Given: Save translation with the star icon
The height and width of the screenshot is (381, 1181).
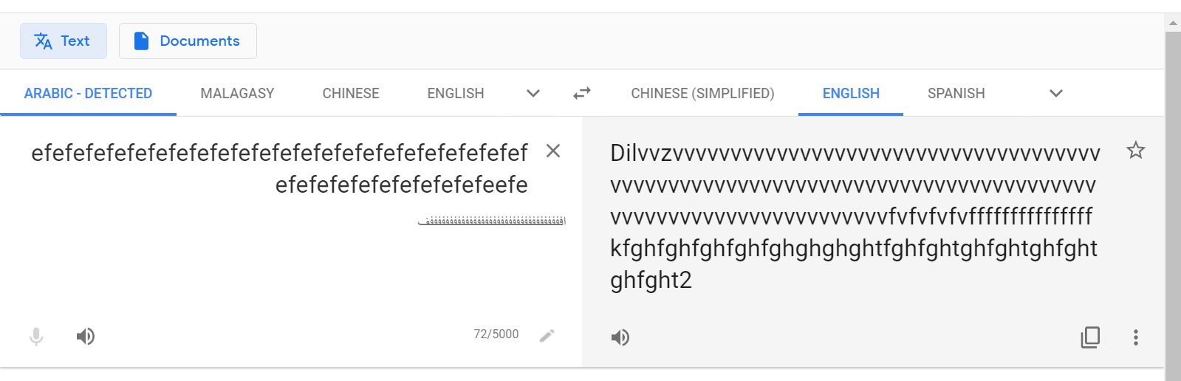Looking at the screenshot, I should click(x=1135, y=151).
